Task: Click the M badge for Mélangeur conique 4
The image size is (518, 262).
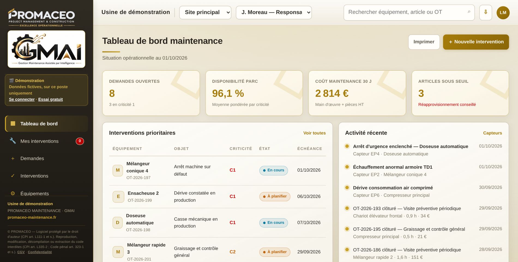Action: click(118, 170)
